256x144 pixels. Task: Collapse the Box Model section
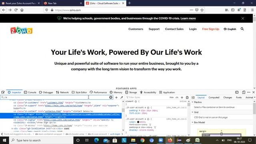click(x=192, y=122)
